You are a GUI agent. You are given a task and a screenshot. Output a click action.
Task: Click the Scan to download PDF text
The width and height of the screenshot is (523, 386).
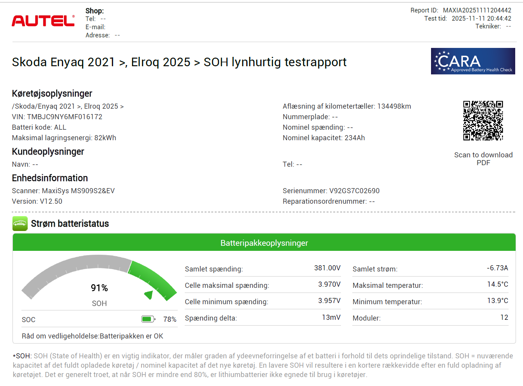click(x=483, y=159)
